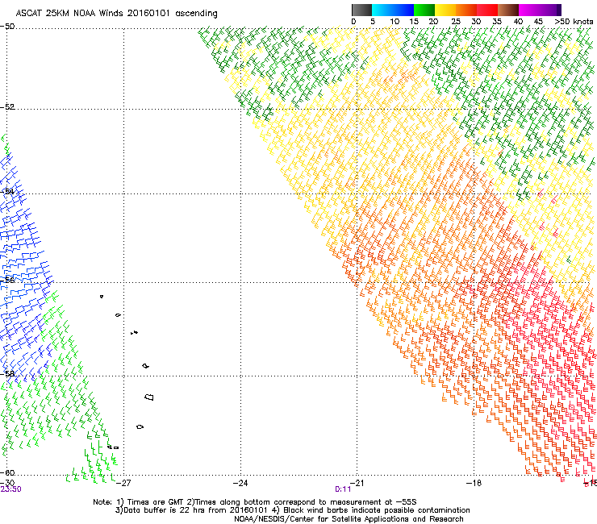Click the '-60' latitude axis label
Image resolution: width=597 pixels, height=524 pixels.
click(7, 473)
